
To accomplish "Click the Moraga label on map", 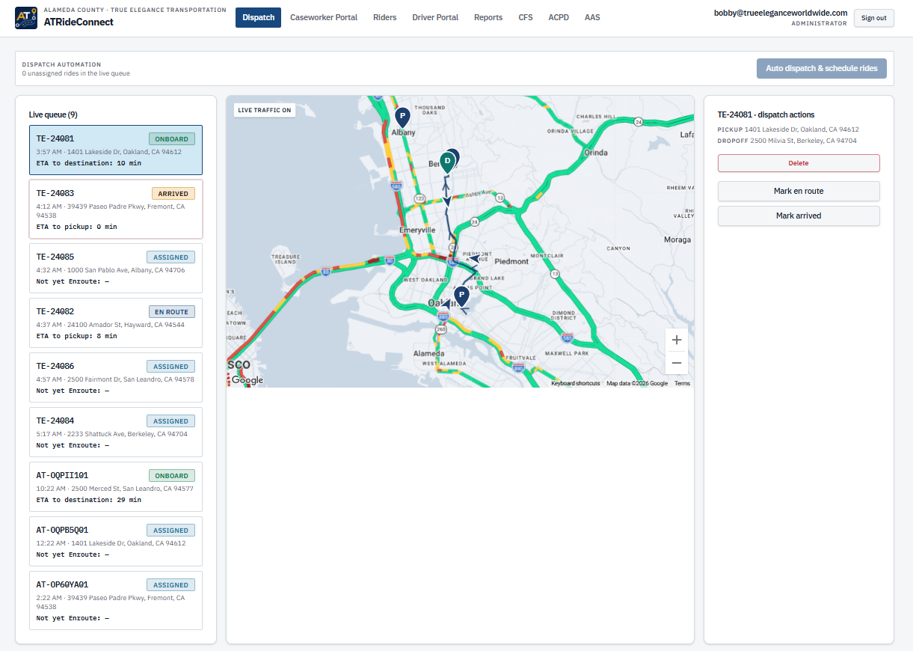I will [677, 239].
